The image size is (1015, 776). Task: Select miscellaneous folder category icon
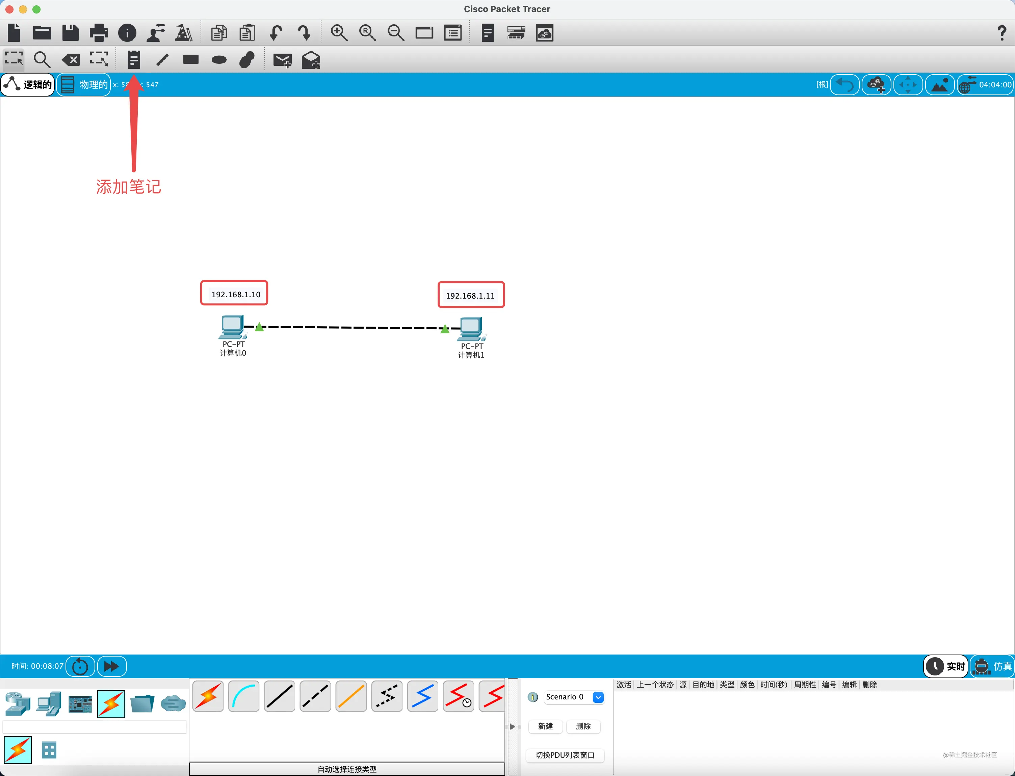click(x=142, y=704)
